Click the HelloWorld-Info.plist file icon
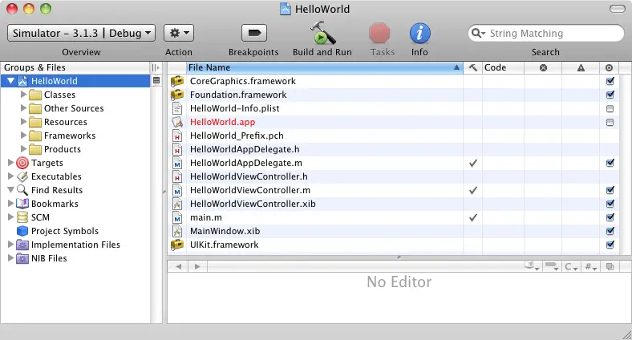Image resolution: width=632 pixels, height=340 pixels. (x=177, y=108)
